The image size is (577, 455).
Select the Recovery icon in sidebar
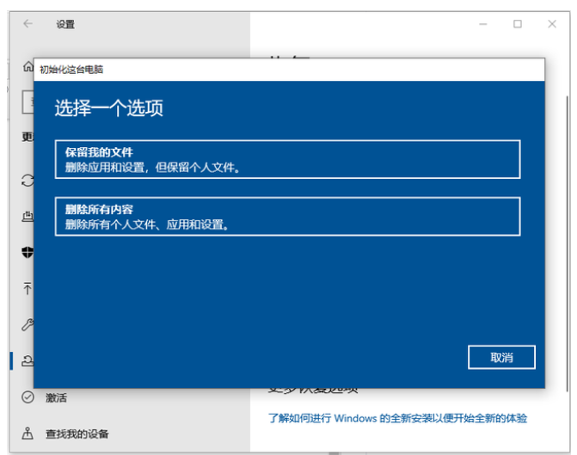click(x=28, y=361)
